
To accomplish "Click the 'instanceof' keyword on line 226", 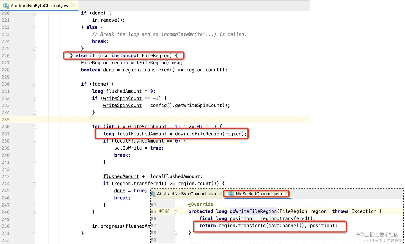I will point(125,56).
